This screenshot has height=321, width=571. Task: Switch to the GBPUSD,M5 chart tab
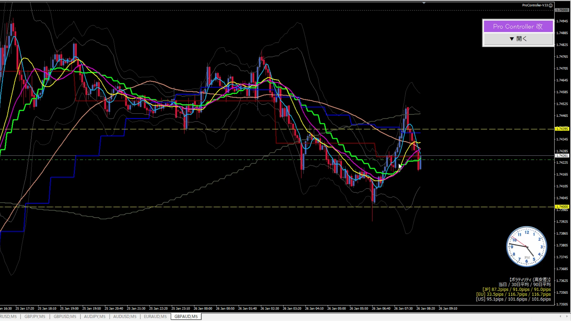click(65, 317)
